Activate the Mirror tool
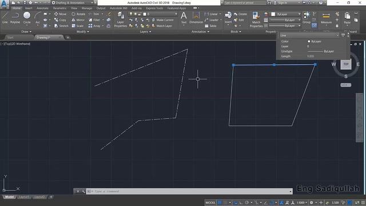Viewport: 366px width, 206px height. pos(78,20)
